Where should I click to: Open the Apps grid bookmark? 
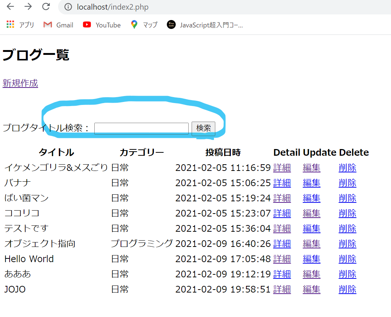(x=20, y=25)
